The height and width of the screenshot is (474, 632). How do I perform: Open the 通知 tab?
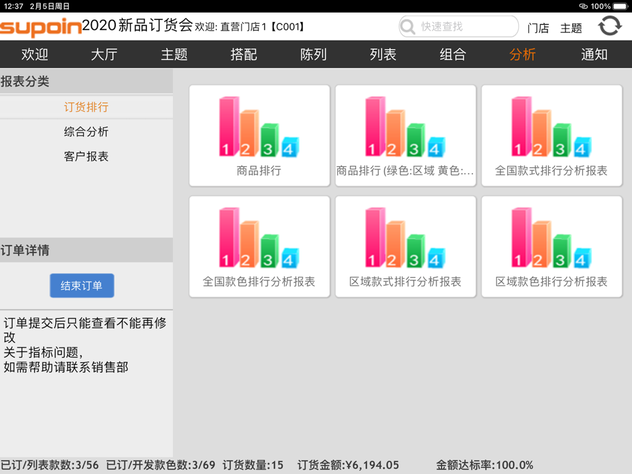point(594,55)
